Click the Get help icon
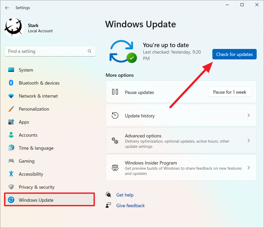 point(109,195)
